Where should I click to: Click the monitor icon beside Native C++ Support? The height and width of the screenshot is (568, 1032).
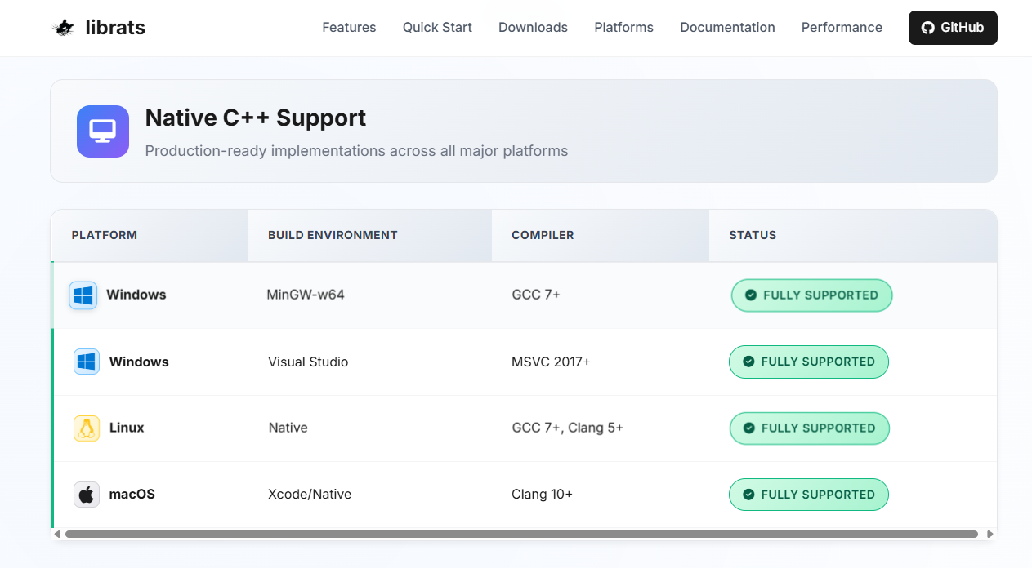click(103, 131)
